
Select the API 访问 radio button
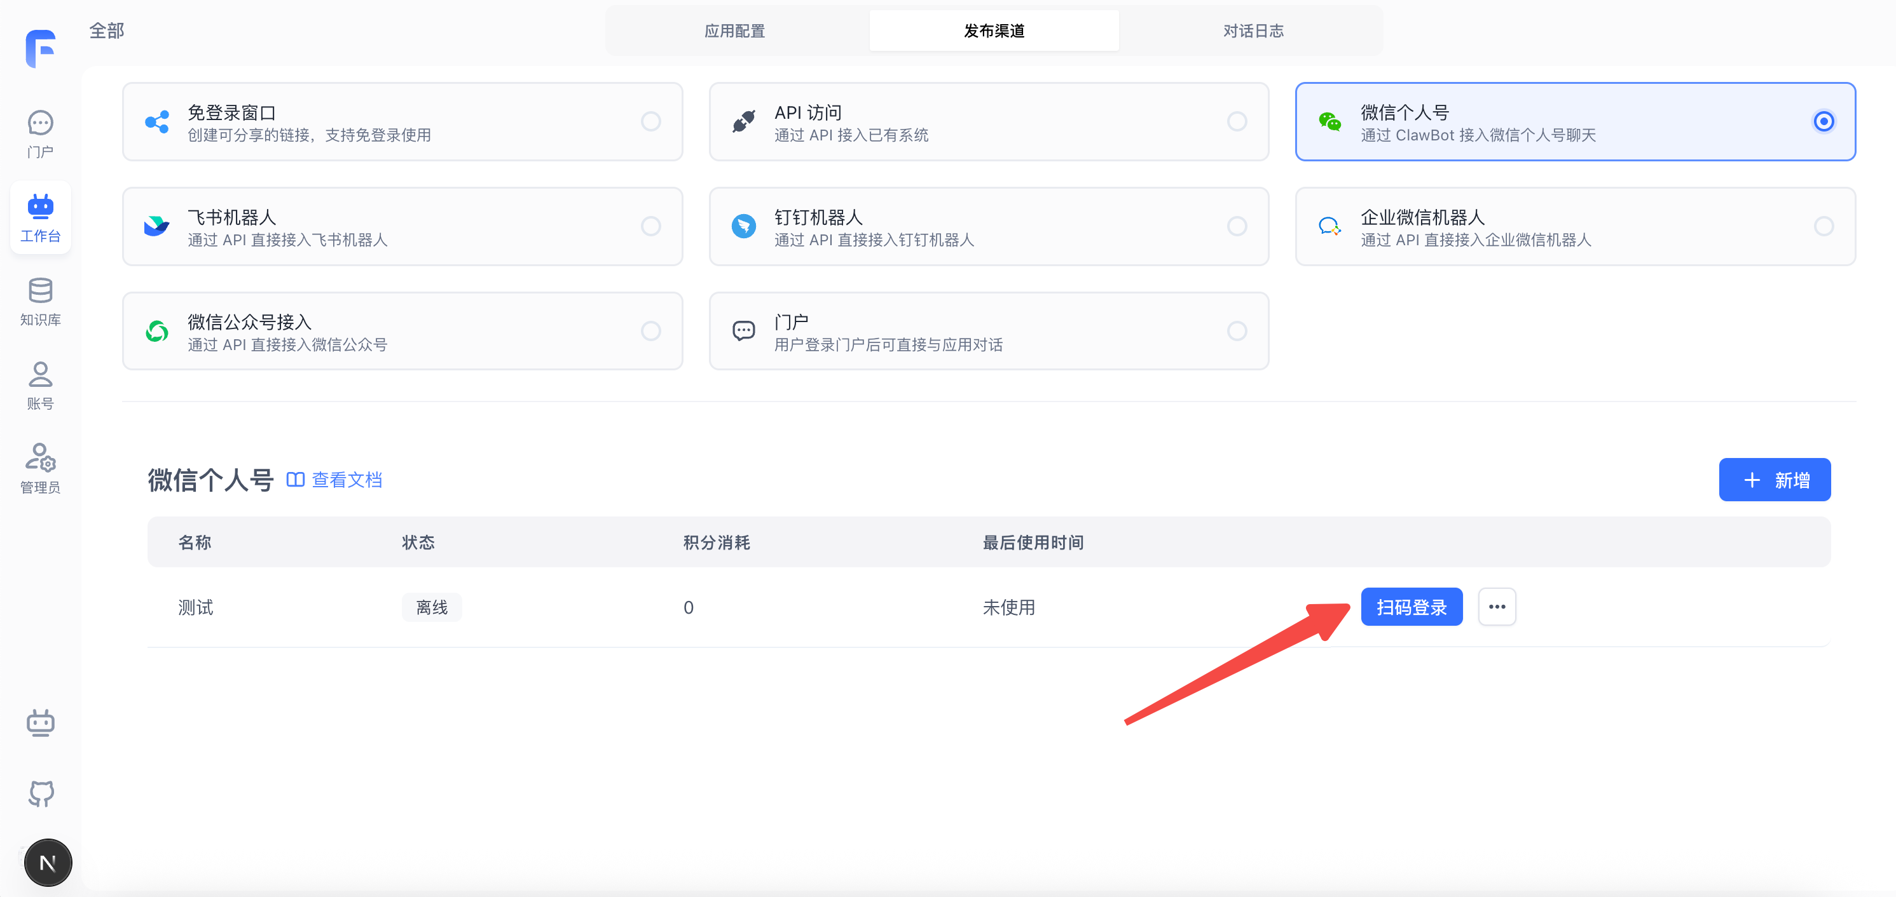click(x=1237, y=121)
